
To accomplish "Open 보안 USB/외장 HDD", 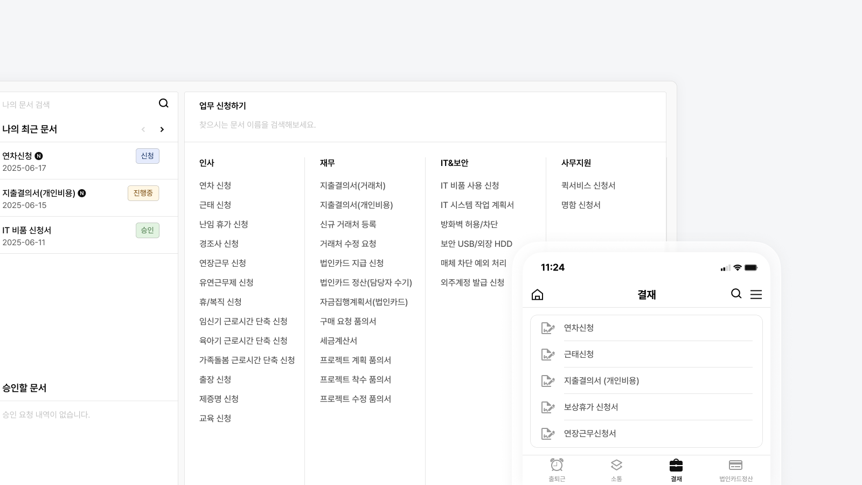I will point(476,244).
